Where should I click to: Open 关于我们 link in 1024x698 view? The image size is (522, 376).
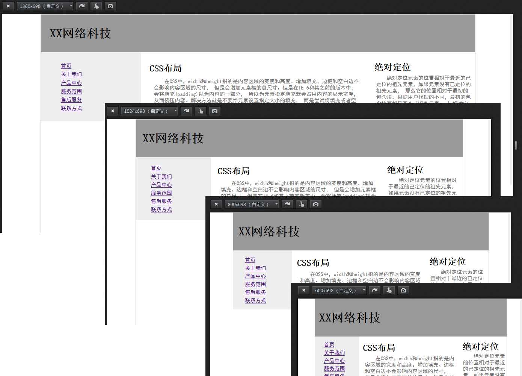click(x=161, y=176)
